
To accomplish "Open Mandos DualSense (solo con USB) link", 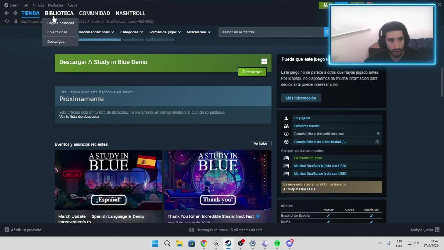I will [320, 174].
